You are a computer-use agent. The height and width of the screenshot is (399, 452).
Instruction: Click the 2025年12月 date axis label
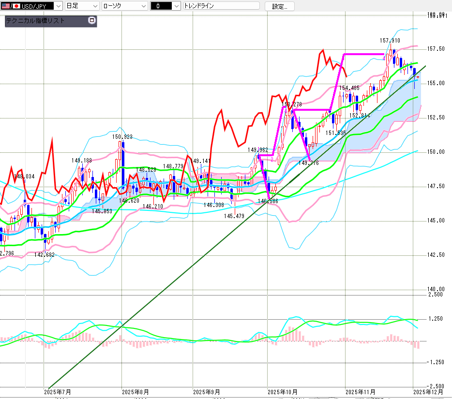pyautogui.click(x=428, y=392)
